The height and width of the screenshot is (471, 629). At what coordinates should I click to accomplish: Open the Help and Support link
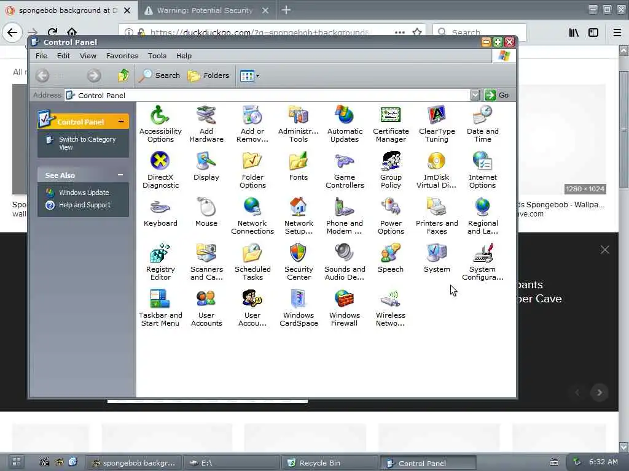point(84,205)
